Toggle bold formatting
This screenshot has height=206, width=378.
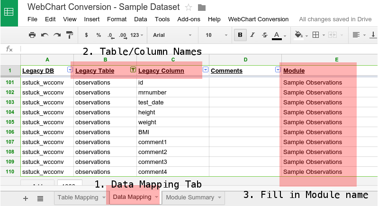click(240, 35)
